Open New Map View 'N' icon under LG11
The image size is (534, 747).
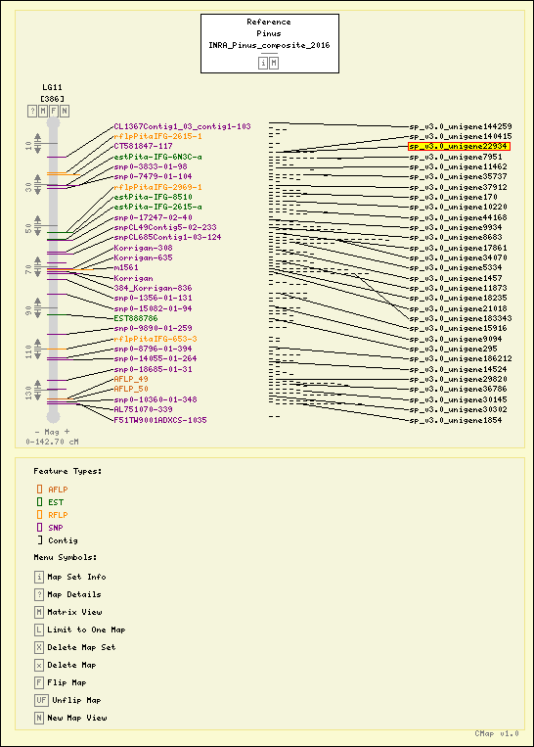click(x=65, y=111)
